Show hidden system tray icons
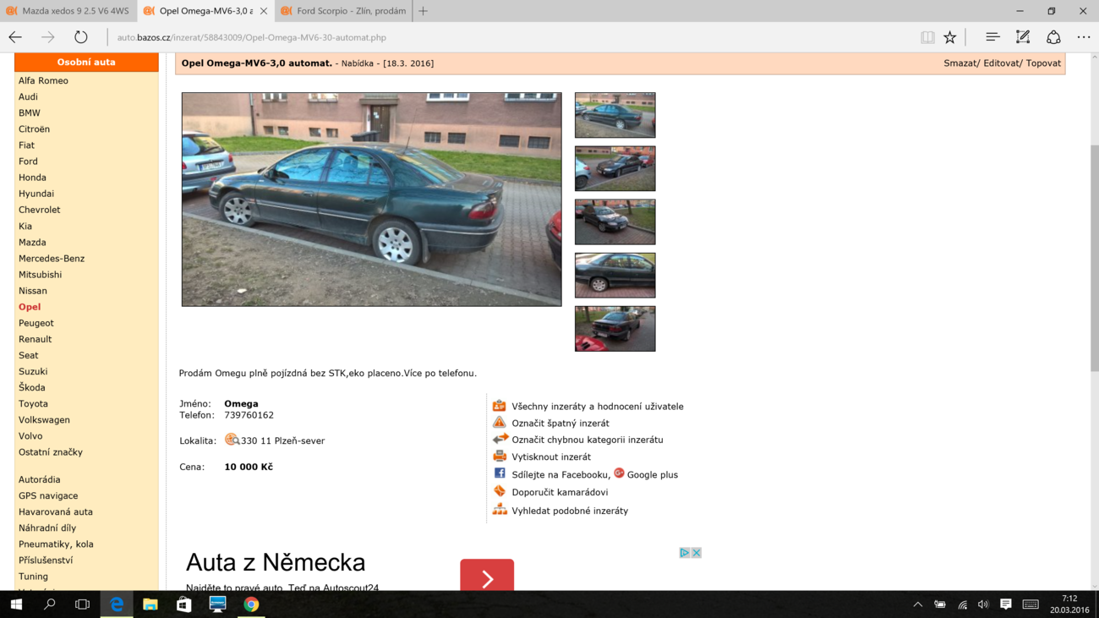Viewport: 1099px width, 618px height. (x=917, y=604)
